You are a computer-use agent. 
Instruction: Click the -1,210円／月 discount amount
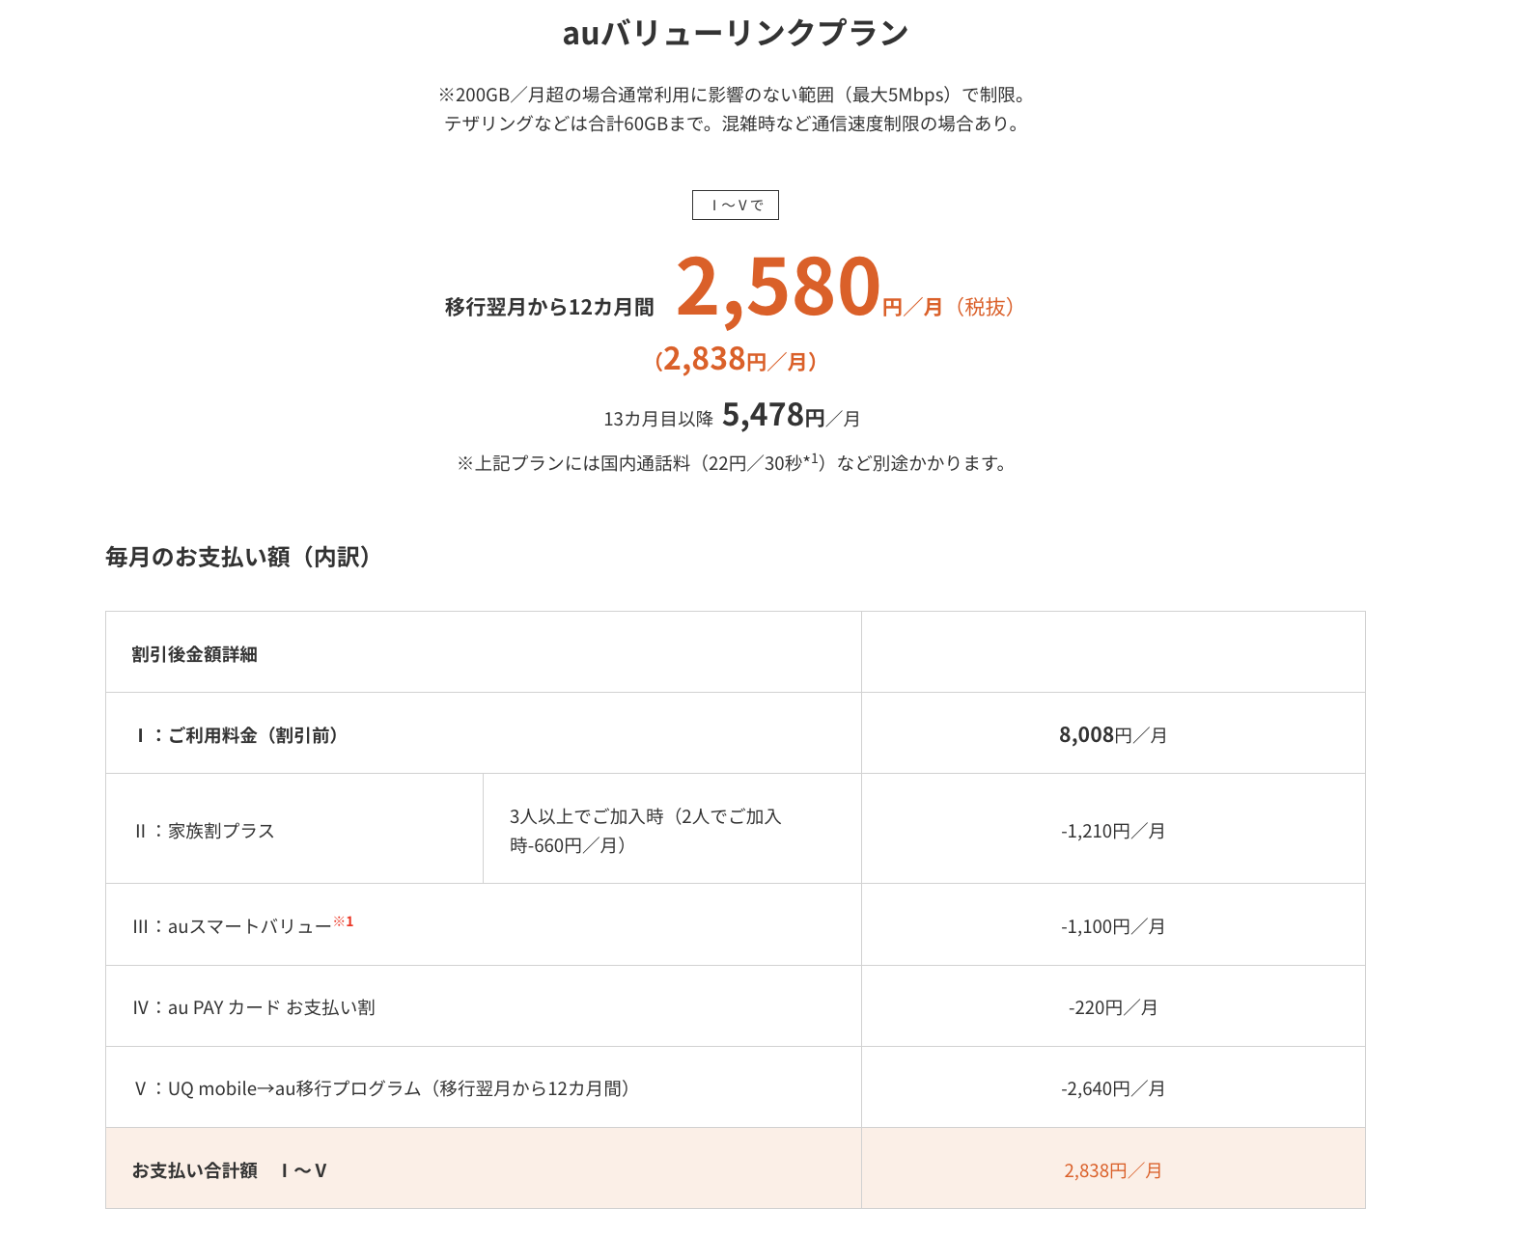(1113, 831)
